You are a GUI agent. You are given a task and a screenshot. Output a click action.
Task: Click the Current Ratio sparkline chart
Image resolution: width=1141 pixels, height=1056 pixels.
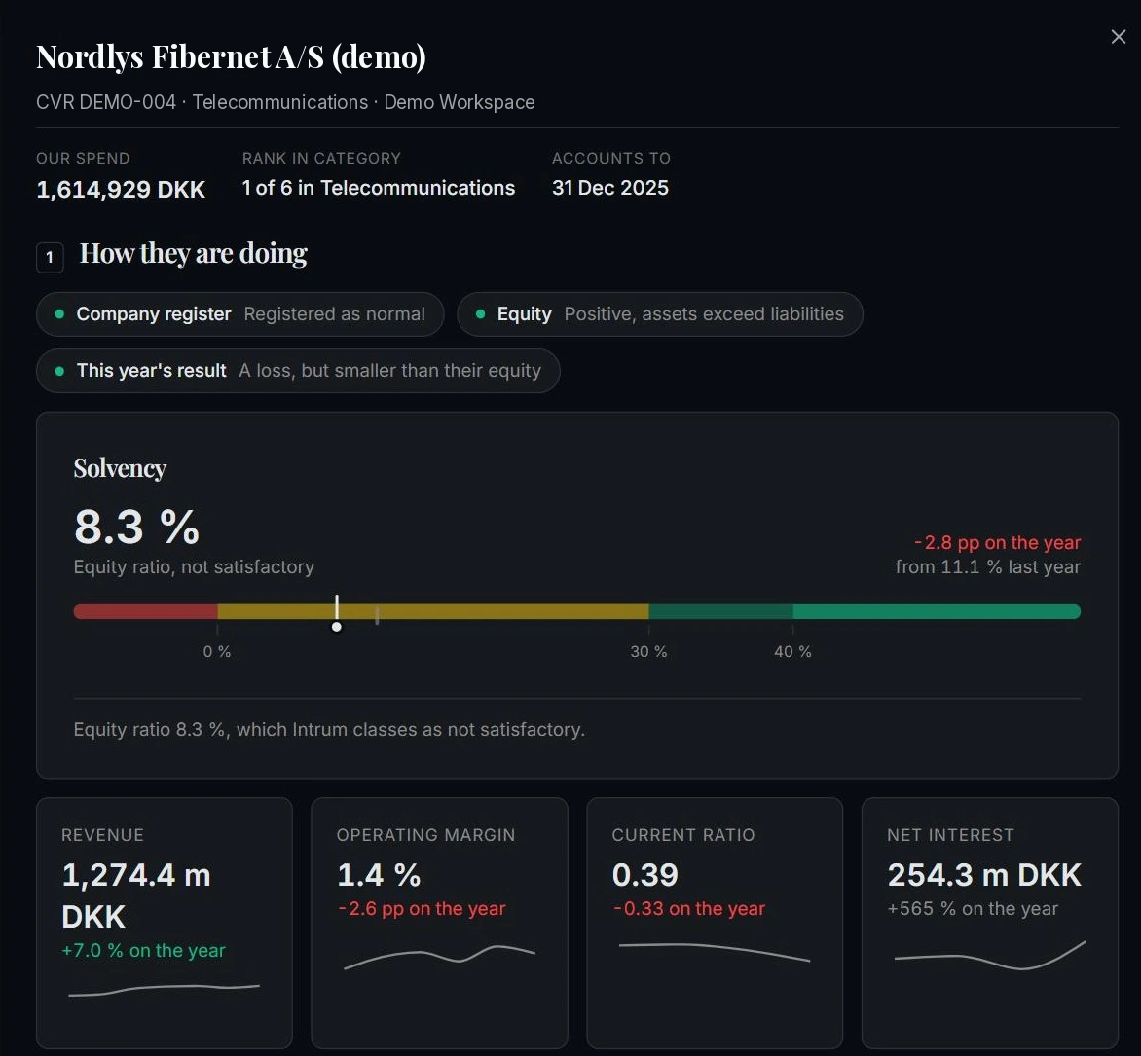click(715, 952)
